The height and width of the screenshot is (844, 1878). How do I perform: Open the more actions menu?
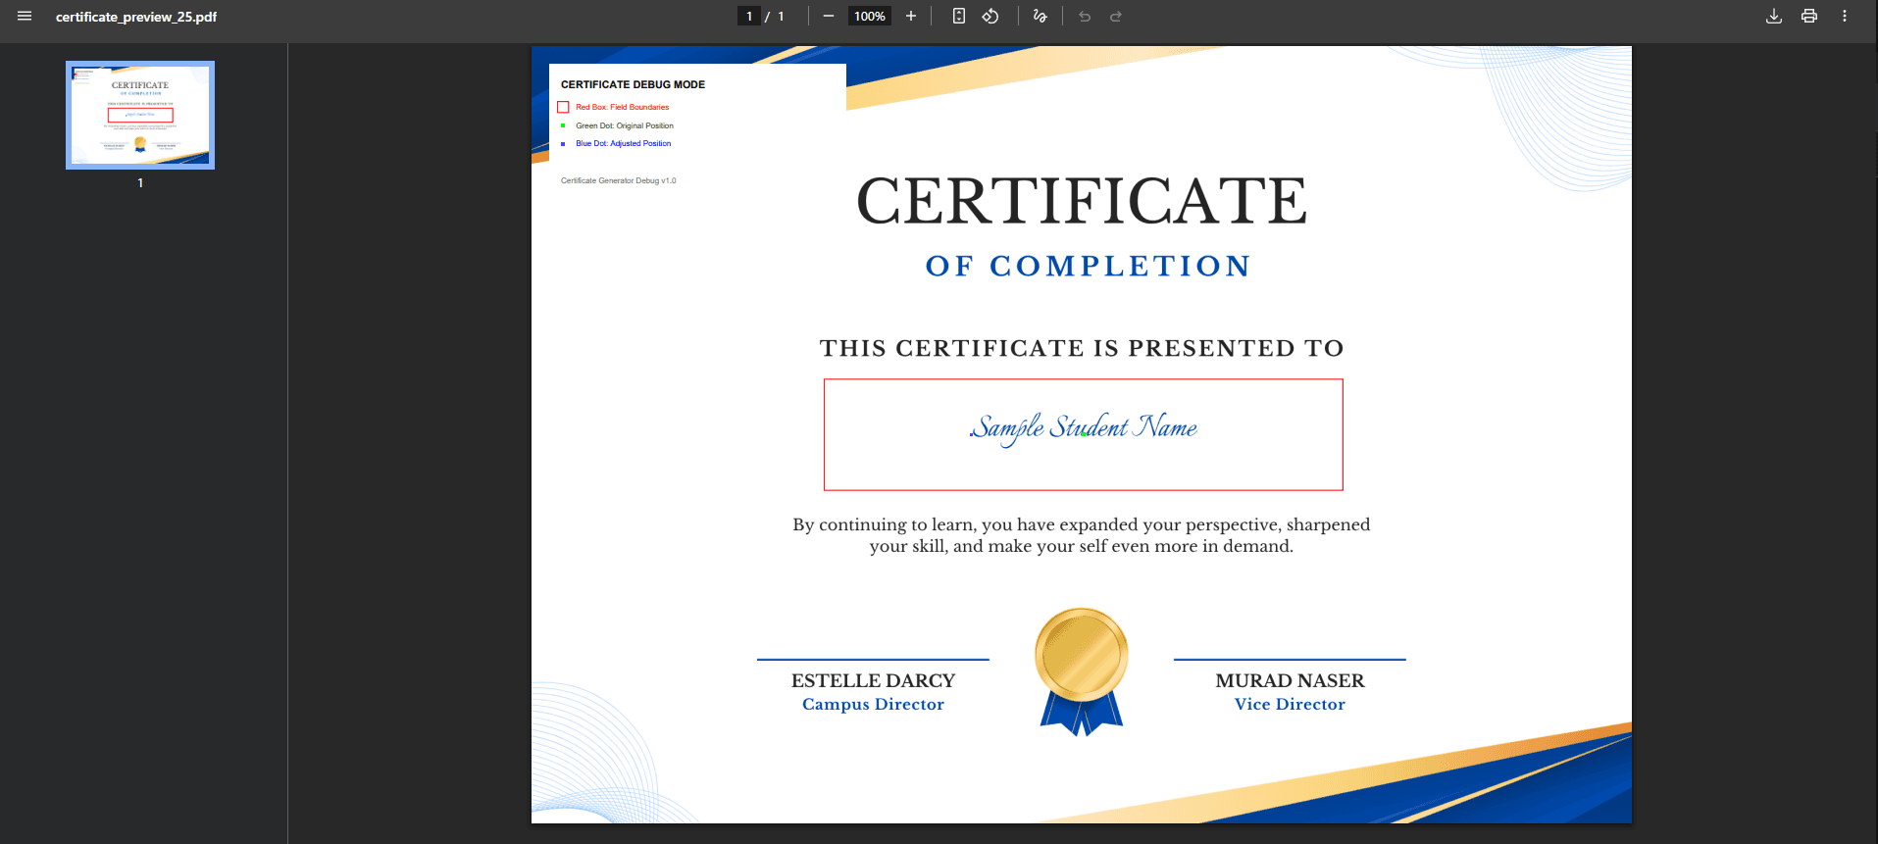click(1845, 16)
